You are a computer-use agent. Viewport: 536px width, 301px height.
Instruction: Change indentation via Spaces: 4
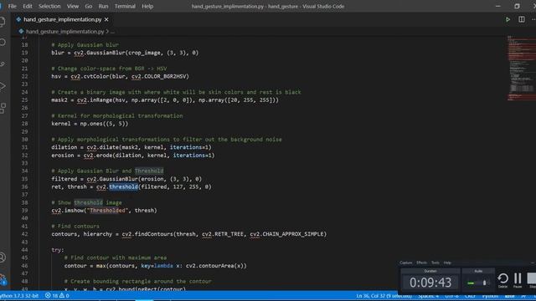click(428, 295)
